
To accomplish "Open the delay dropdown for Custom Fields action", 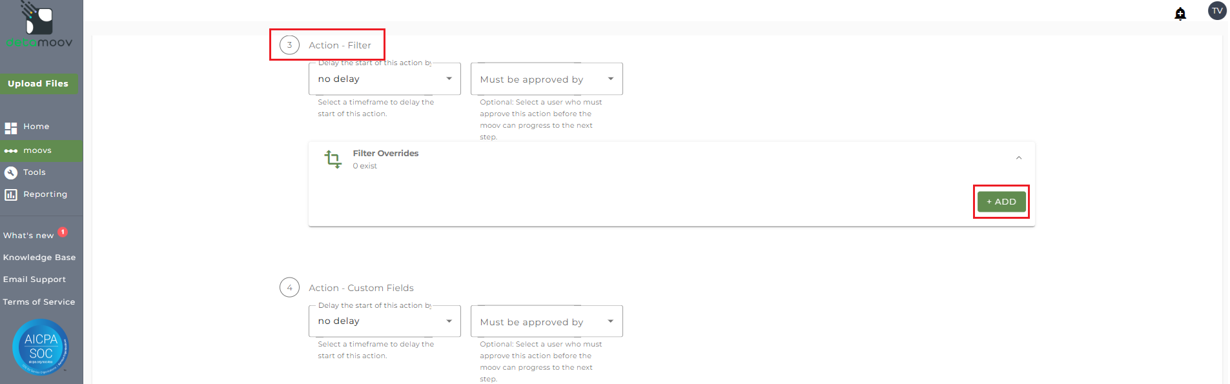I will point(385,321).
